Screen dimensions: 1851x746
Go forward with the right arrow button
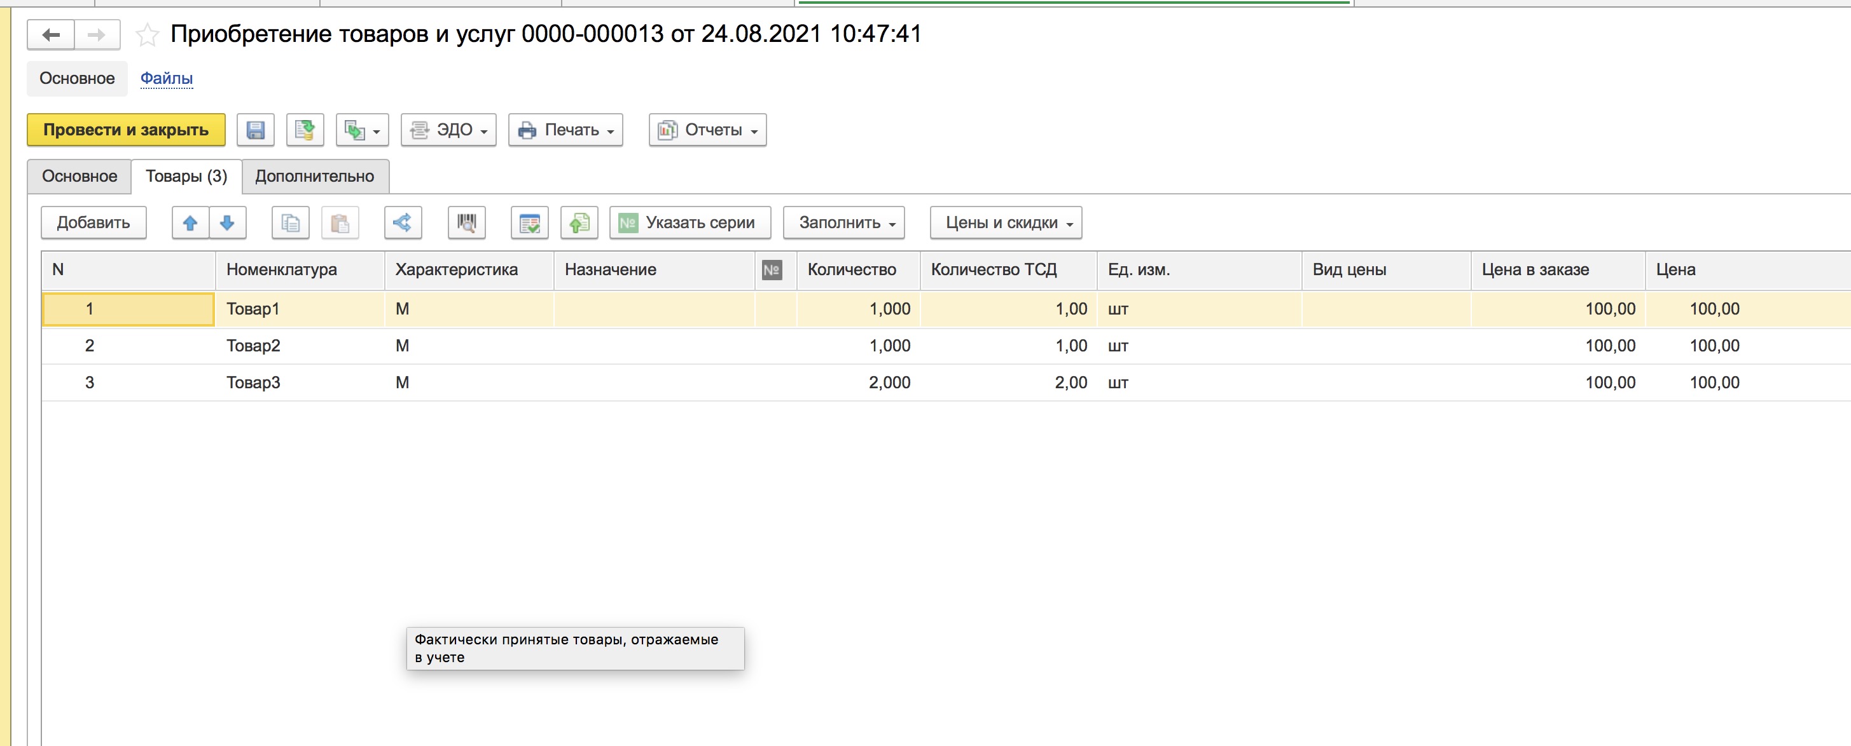[97, 34]
